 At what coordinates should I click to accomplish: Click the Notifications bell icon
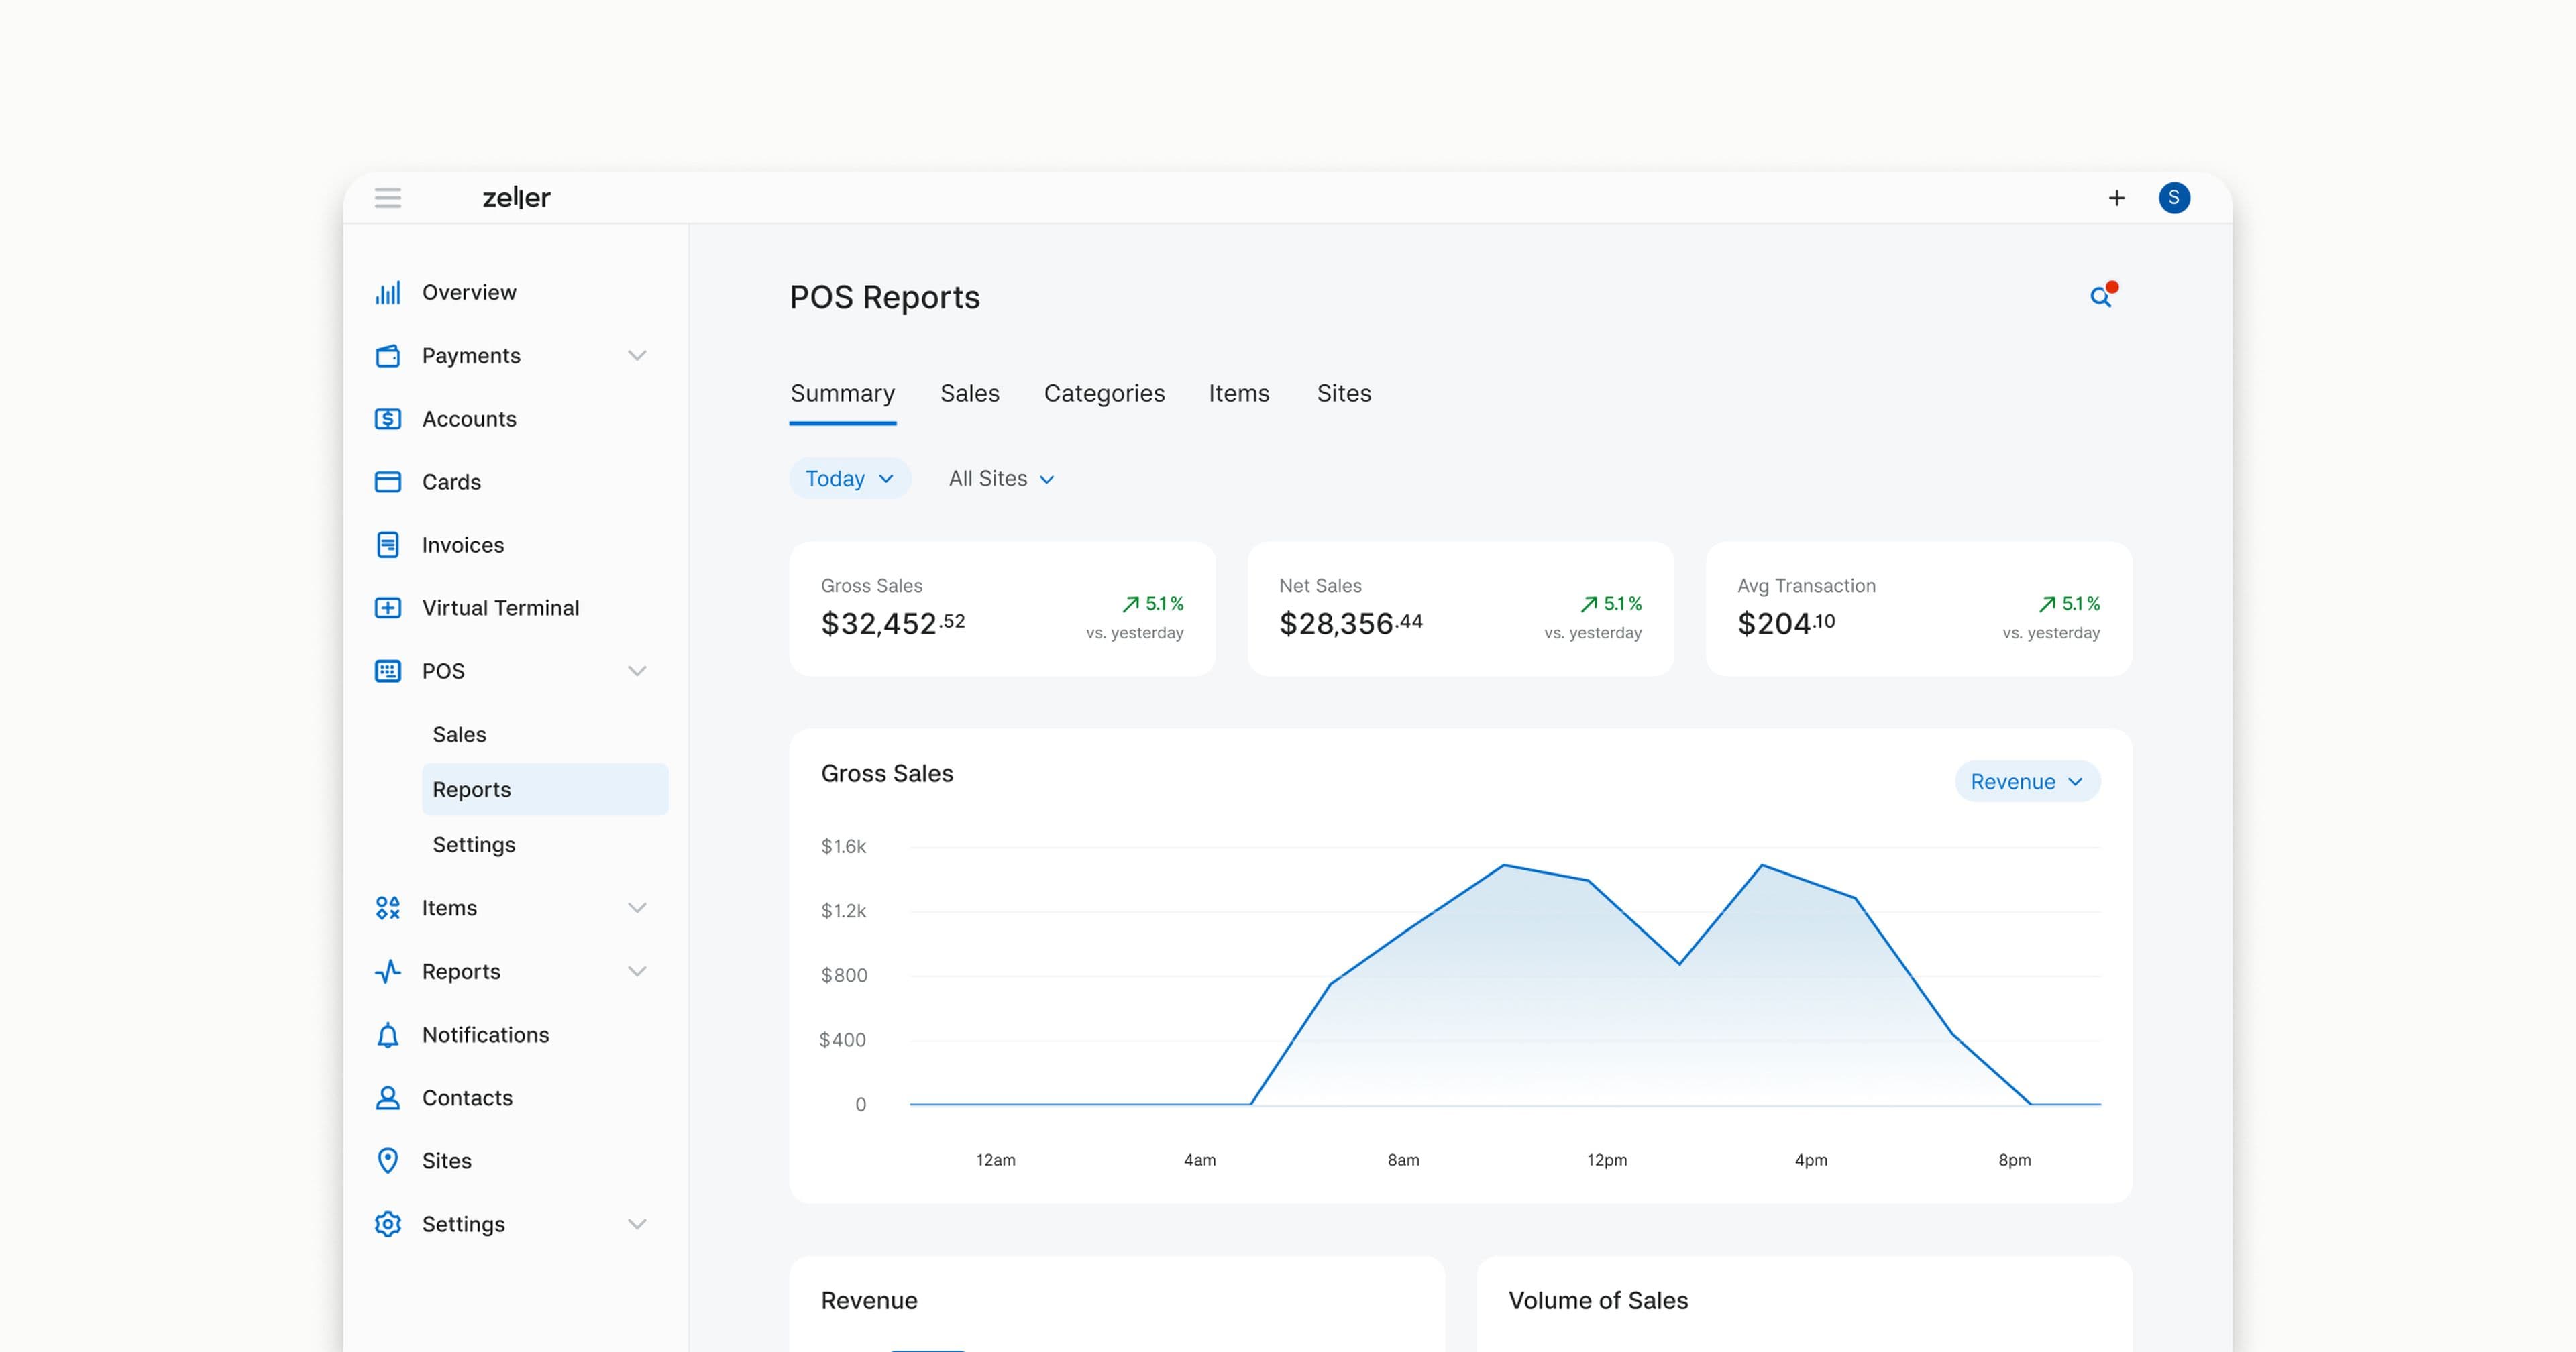(x=388, y=1034)
